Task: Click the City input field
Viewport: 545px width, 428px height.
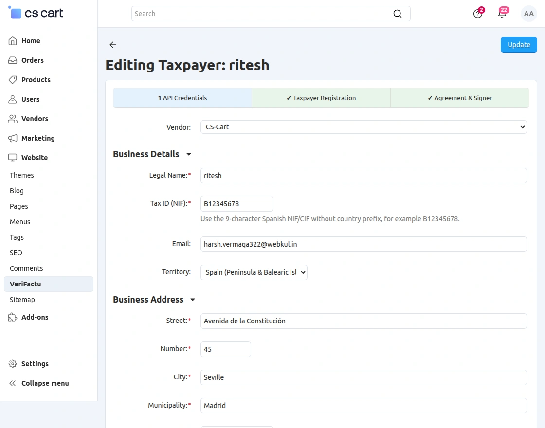Action: (363, 377)
